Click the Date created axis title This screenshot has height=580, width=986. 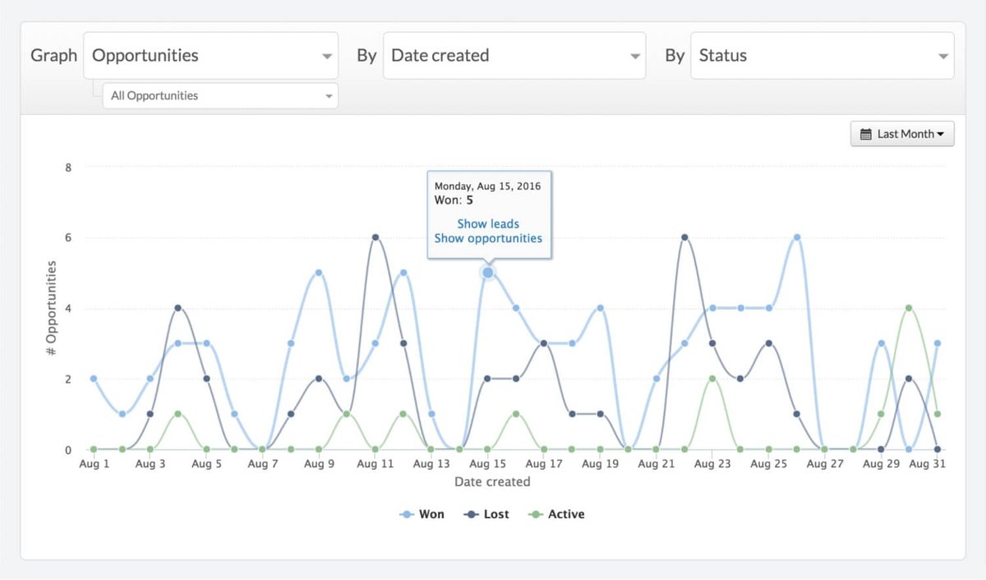pos(492,482)
